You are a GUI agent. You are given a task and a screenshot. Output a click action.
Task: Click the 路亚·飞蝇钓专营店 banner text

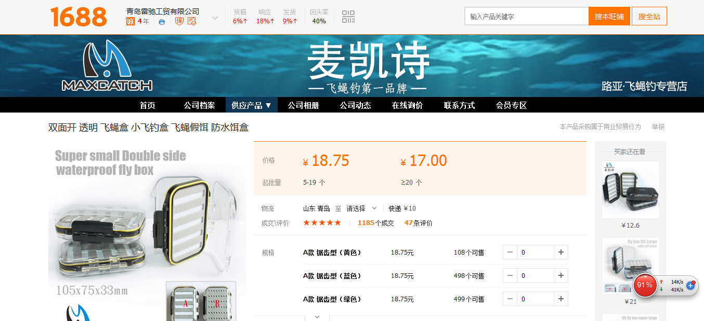[644, 87]
